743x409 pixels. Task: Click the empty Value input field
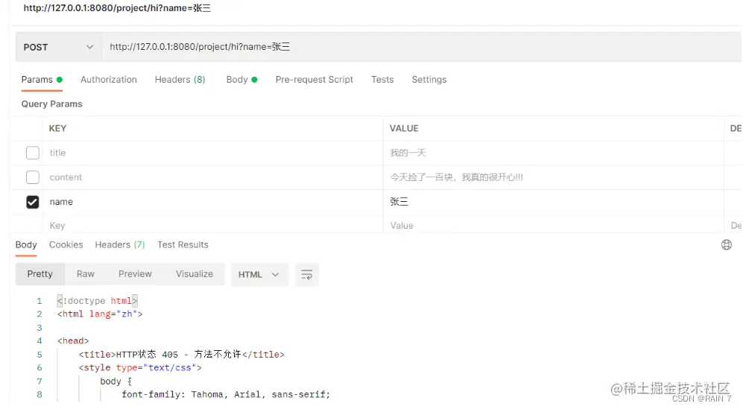tap(554, 225)
